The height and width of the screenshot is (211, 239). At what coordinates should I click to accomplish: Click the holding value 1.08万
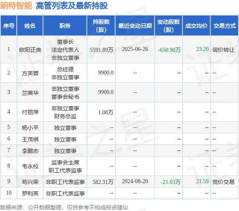click(106, 112)
